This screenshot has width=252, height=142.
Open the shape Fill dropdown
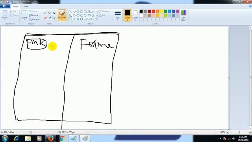103,15
